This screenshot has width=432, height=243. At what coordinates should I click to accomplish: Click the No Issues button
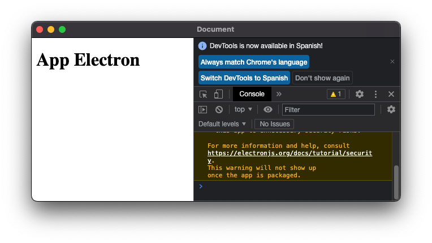(274, 124)
